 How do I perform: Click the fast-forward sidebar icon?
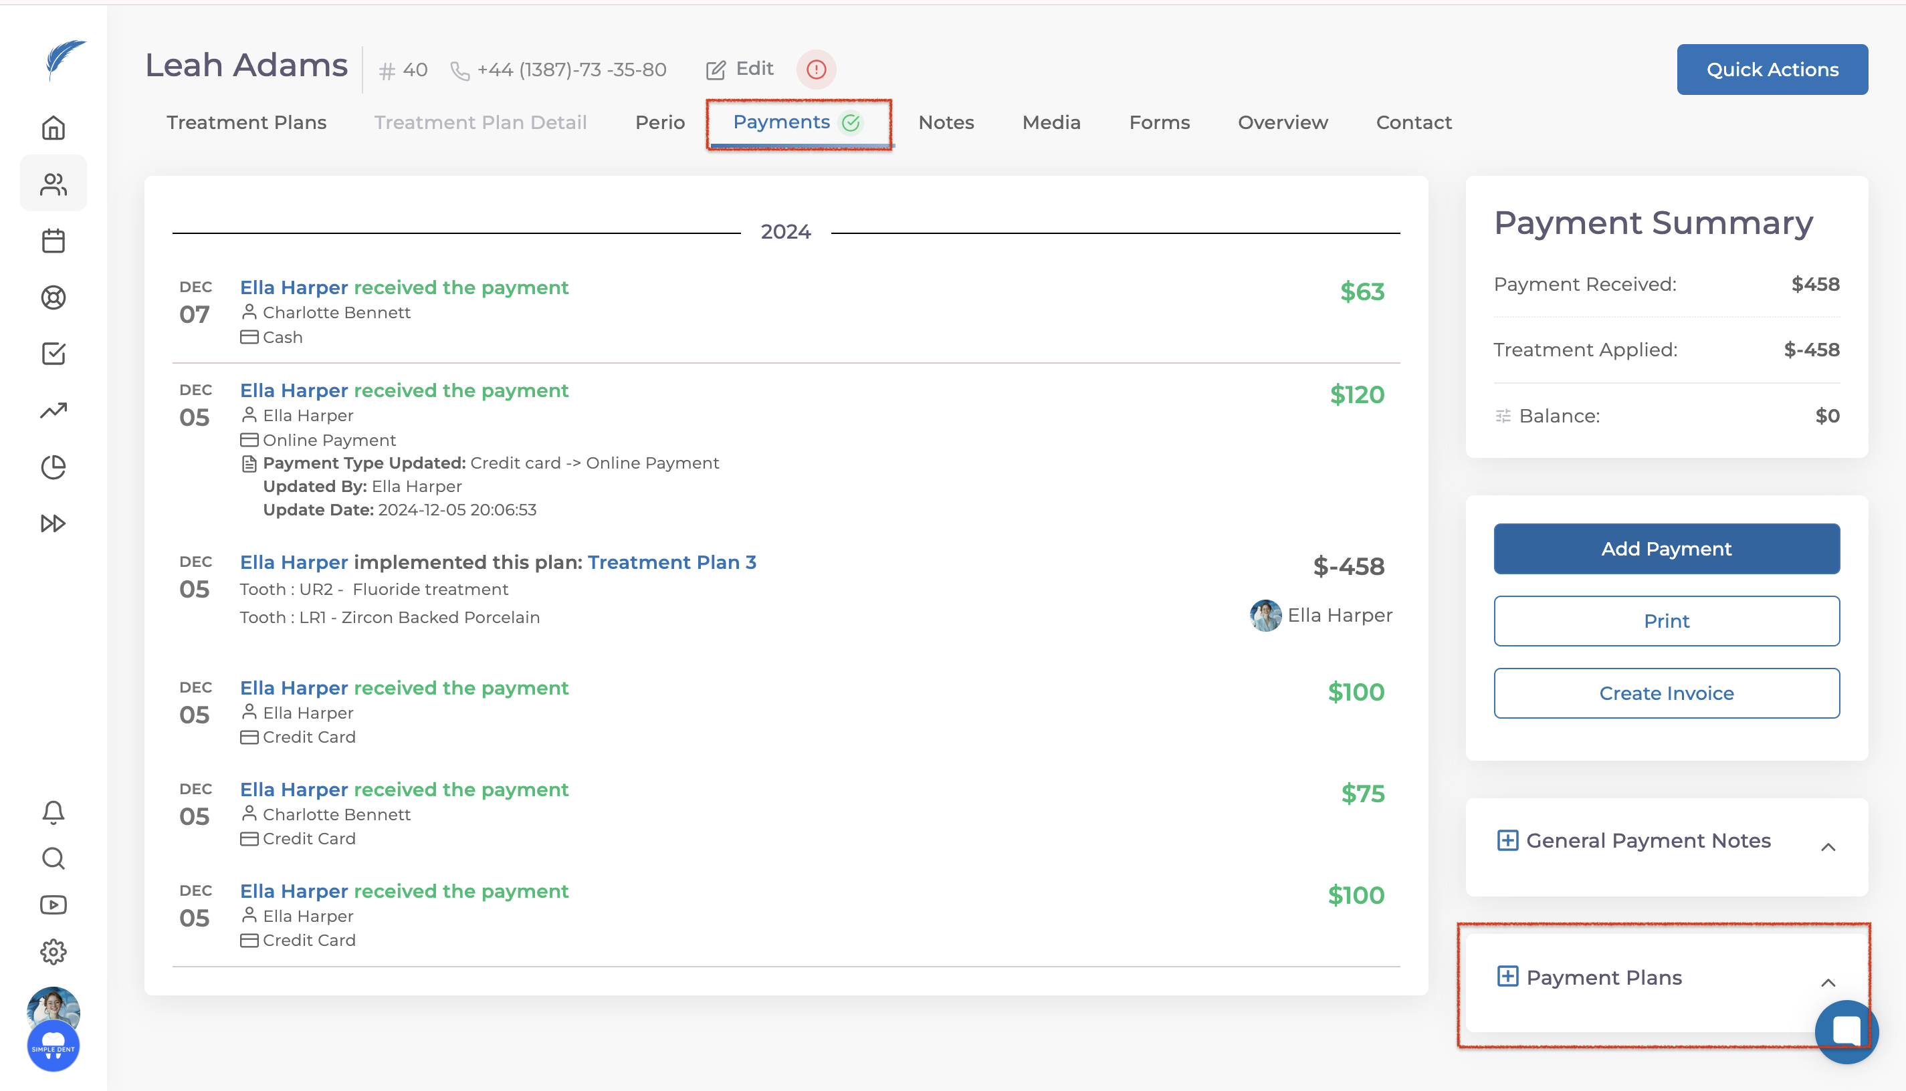[x=54, y=523]
